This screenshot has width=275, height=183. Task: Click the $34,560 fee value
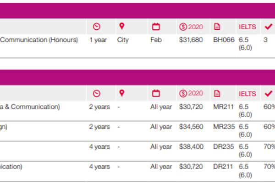[191, 127]
